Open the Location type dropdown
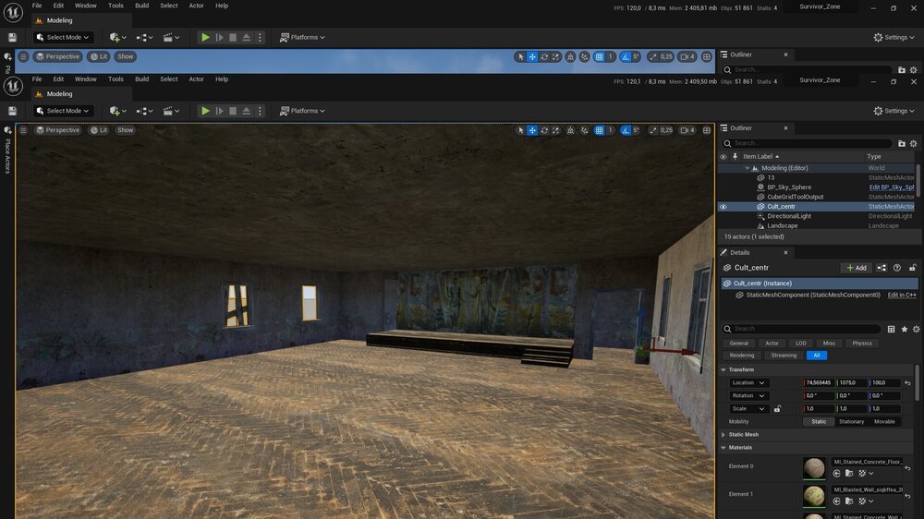Image resolution: width=924 pixels, height=519 pixels. click(748, 382)
